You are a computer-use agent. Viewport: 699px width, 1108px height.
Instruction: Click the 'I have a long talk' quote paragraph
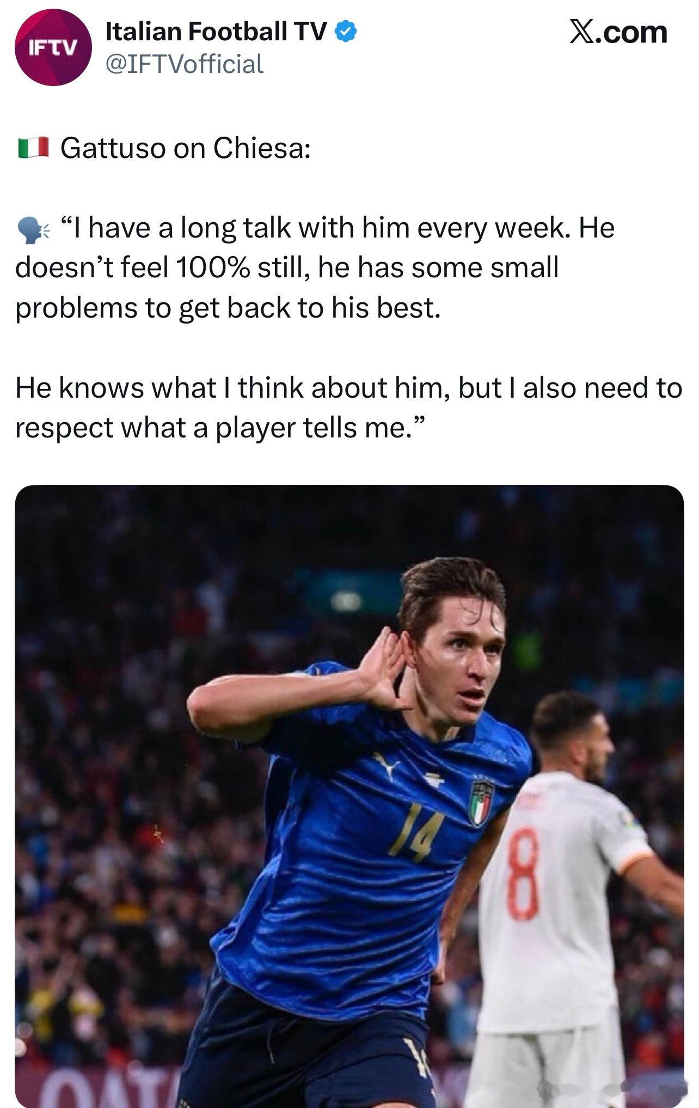(315, 268)
